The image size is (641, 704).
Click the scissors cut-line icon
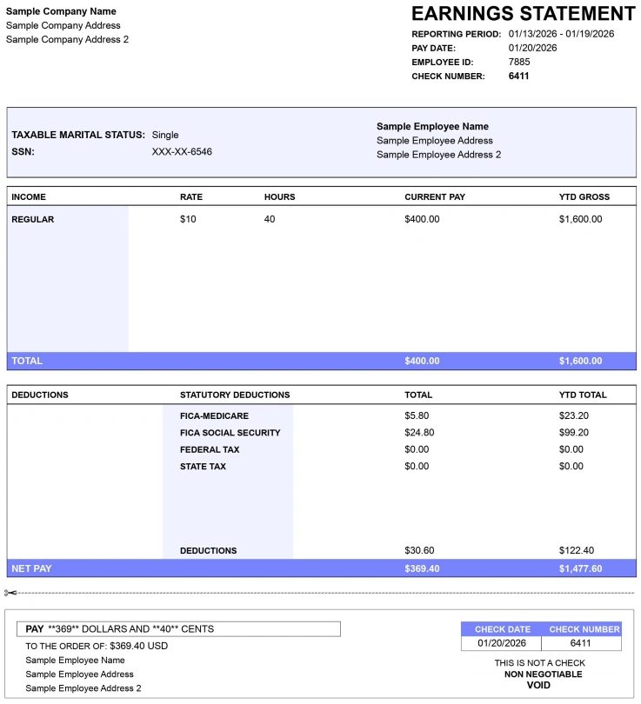[x=10, y=593]
